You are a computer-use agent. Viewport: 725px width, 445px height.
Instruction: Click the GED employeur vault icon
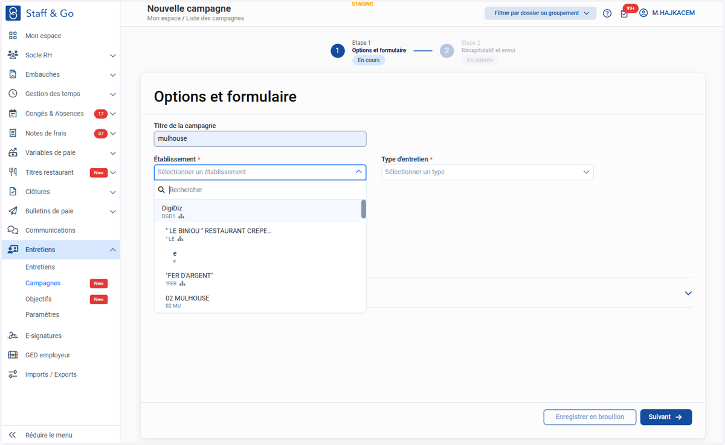pos(13,355)
